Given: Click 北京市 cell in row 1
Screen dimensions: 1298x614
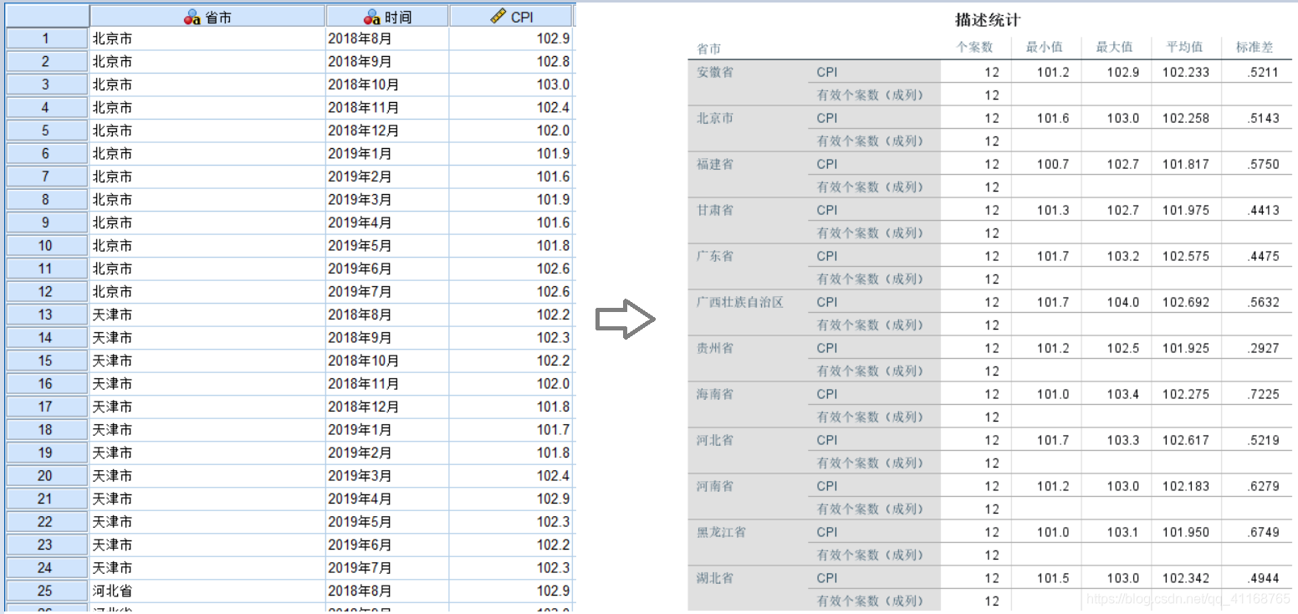Looking at the screenshot, I should tap(207, 38).
